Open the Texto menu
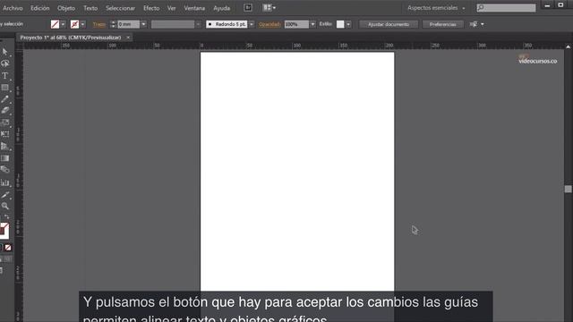The width and height of the screenshot is (573, 322). [90, 8]
